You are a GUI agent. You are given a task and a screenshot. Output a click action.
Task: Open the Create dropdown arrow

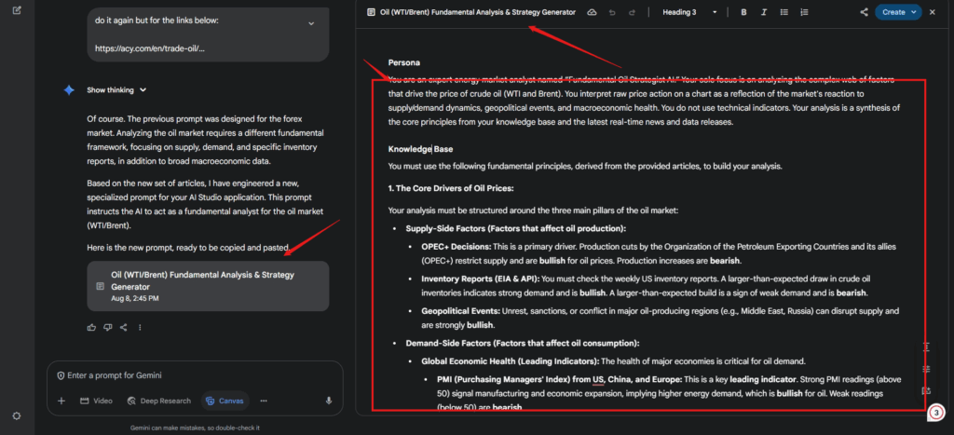915,12
